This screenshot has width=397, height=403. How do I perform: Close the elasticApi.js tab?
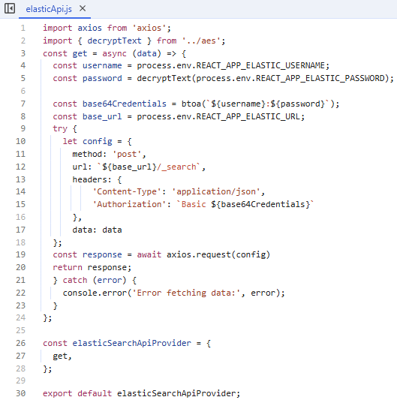point(83,8)
